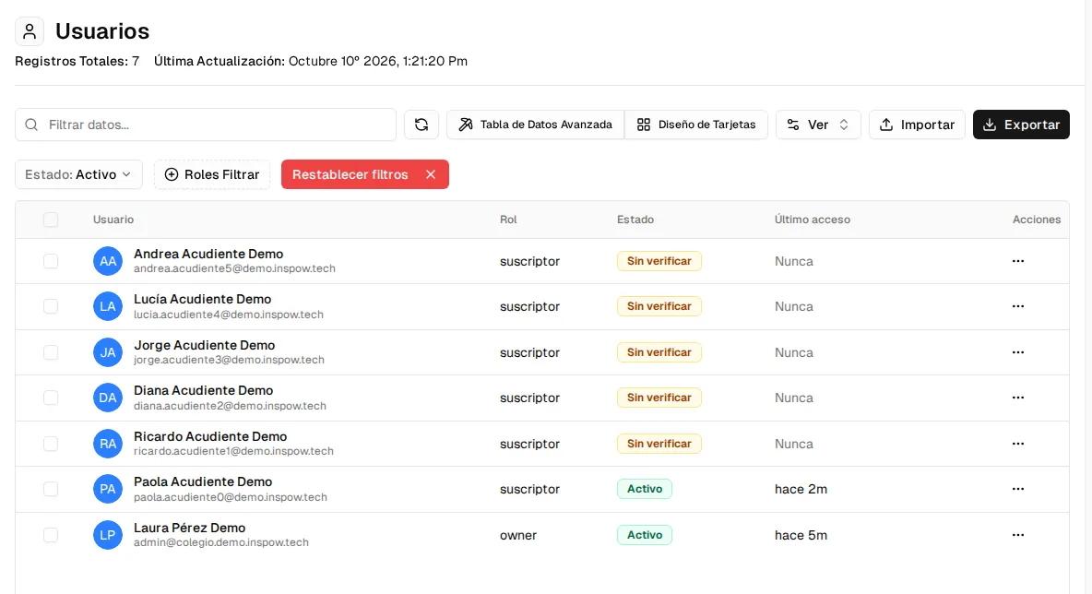1092x594 pixels.
Task: Click the Acciones column header
Action: pyautogui.click(x=1037, y=220)
